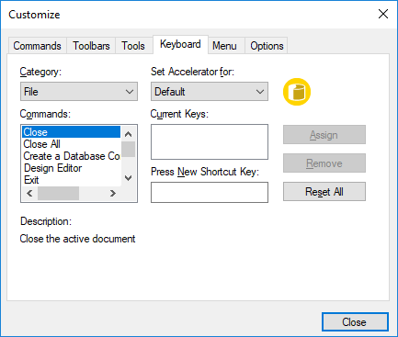The image size is (398, 337).
Task: Click the list's scroll up arrow
Action: tap(129, 134)
